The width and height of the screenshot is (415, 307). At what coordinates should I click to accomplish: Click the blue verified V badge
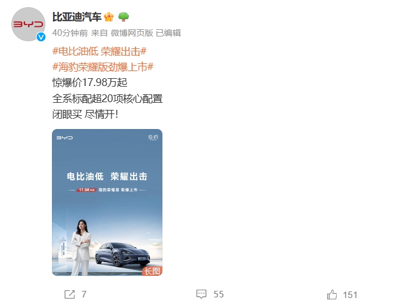click(x=41, y=37)
